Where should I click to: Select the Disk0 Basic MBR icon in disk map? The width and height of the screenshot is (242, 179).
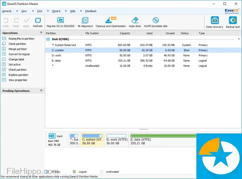(52, 136)
